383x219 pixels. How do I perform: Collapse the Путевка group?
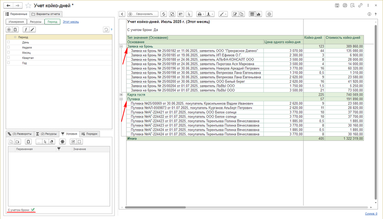click(x=121, y=99)
